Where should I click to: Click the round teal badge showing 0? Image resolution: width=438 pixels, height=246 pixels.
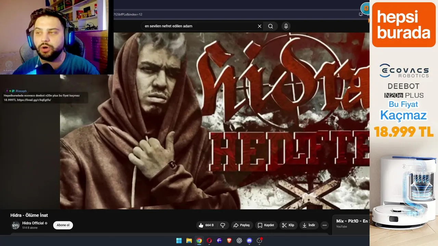[x=365, y=8]
